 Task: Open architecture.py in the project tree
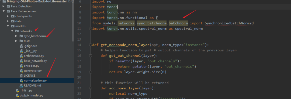coord(34,56)
